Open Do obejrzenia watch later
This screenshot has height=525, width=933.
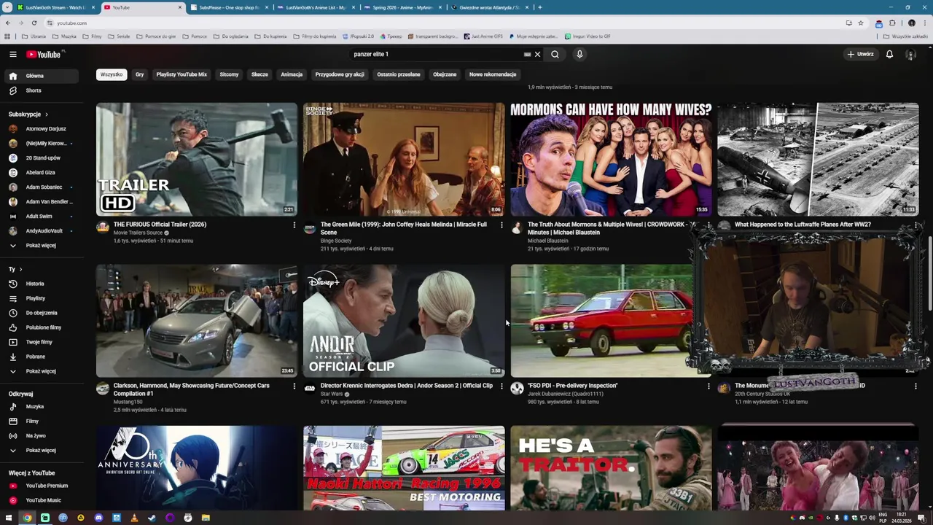[x=42, y=313]
